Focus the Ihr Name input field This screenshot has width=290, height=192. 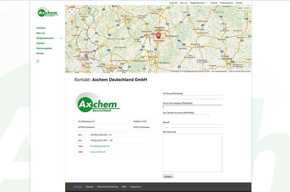(x=192, y=97)
